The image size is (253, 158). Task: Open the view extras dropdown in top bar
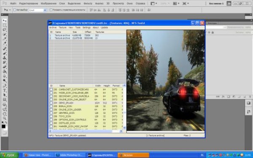tap(153, 3)
